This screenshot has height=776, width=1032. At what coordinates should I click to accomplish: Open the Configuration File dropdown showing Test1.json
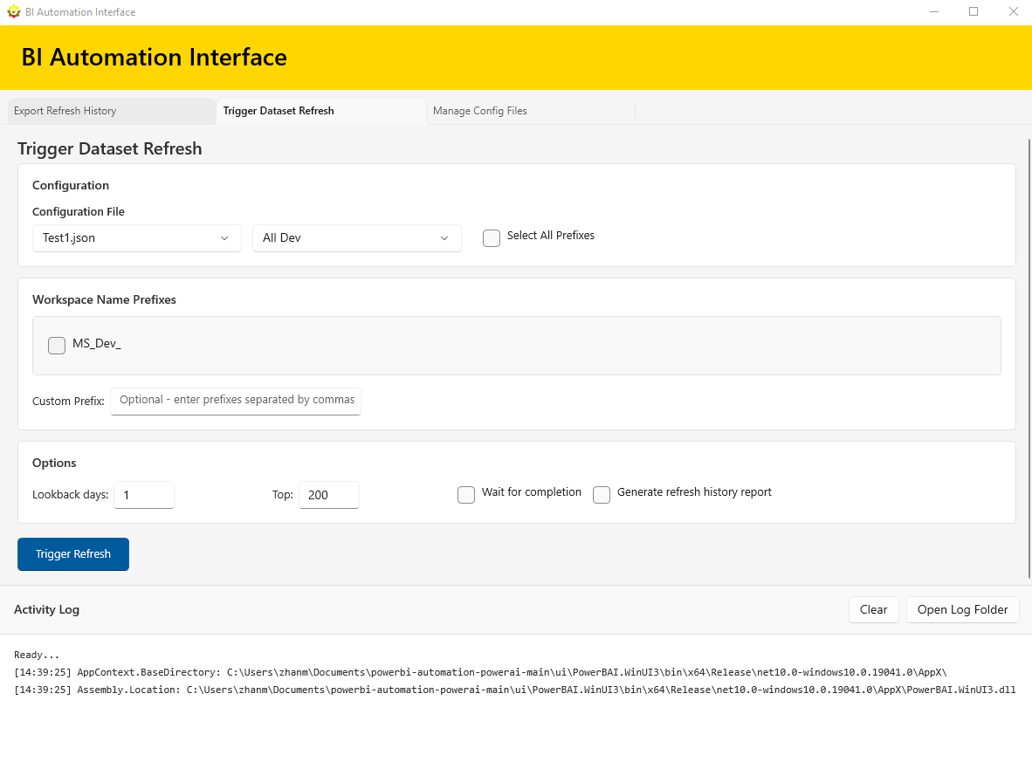point(136,237)
